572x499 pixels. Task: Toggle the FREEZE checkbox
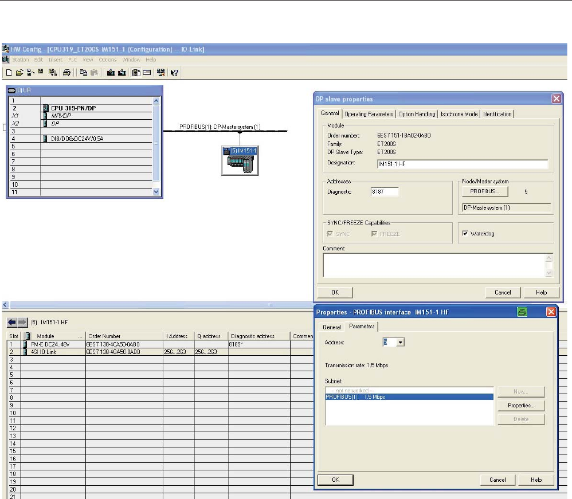pyautogui.click(x=374, y=234)
